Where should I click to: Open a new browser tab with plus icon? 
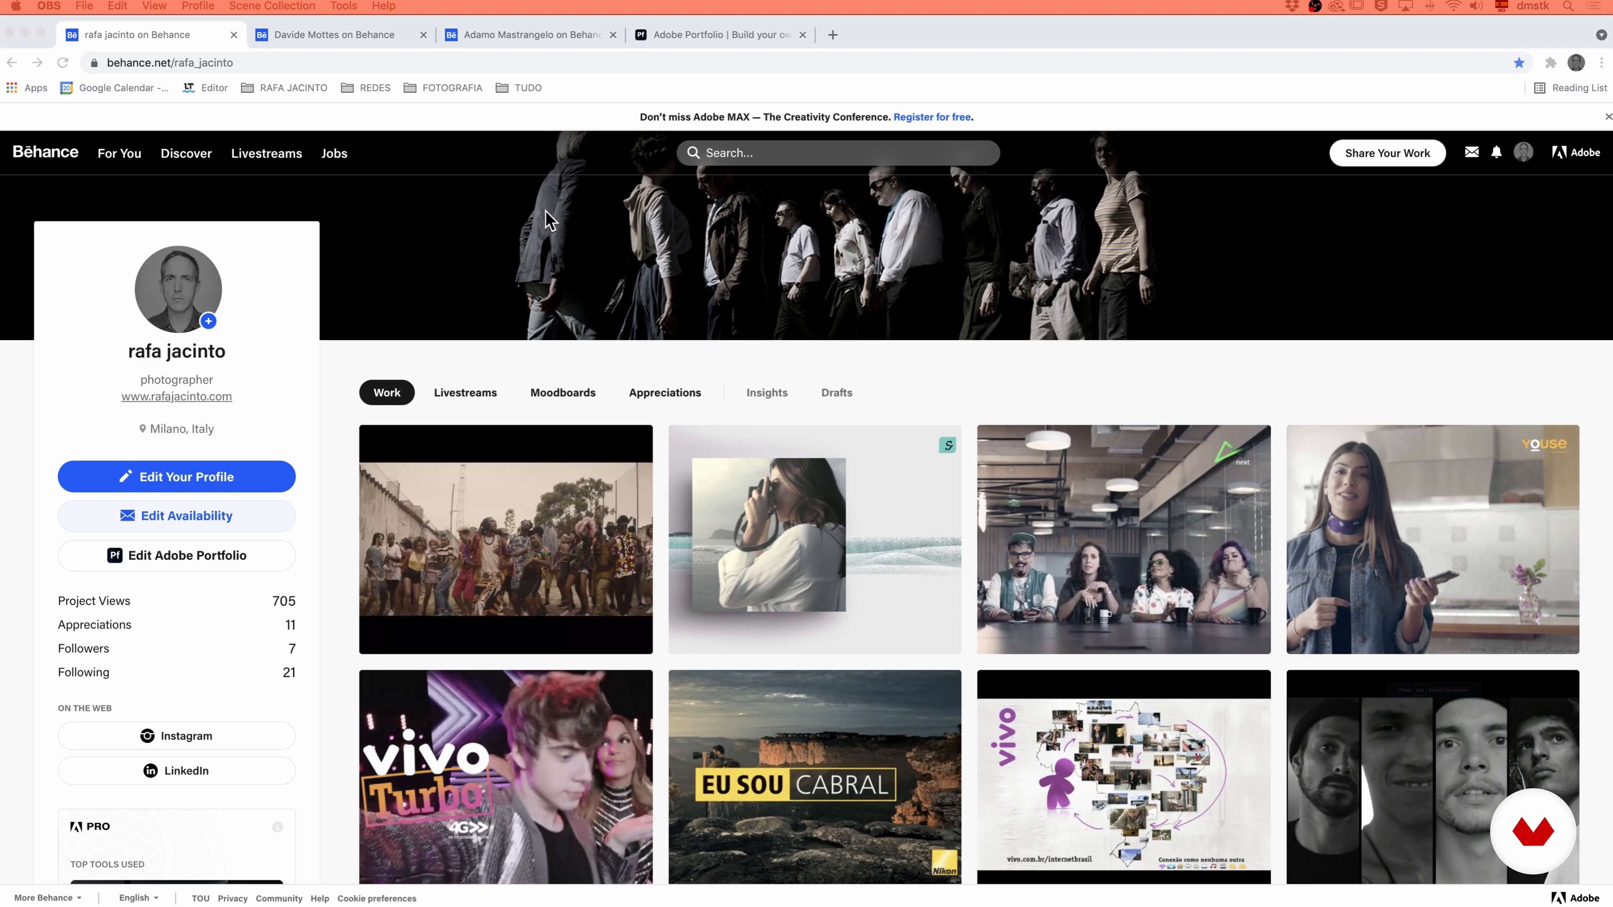click(833, 35)
